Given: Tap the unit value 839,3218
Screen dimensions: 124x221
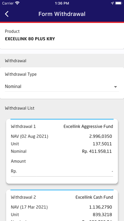Looking at the screenshot, I should (102, 215).
